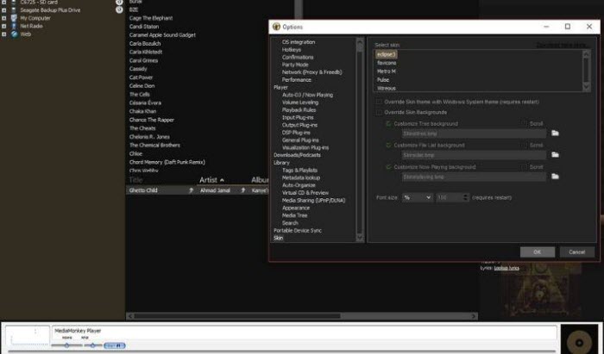
Task: Open Appearance options page
Action: 296,208
